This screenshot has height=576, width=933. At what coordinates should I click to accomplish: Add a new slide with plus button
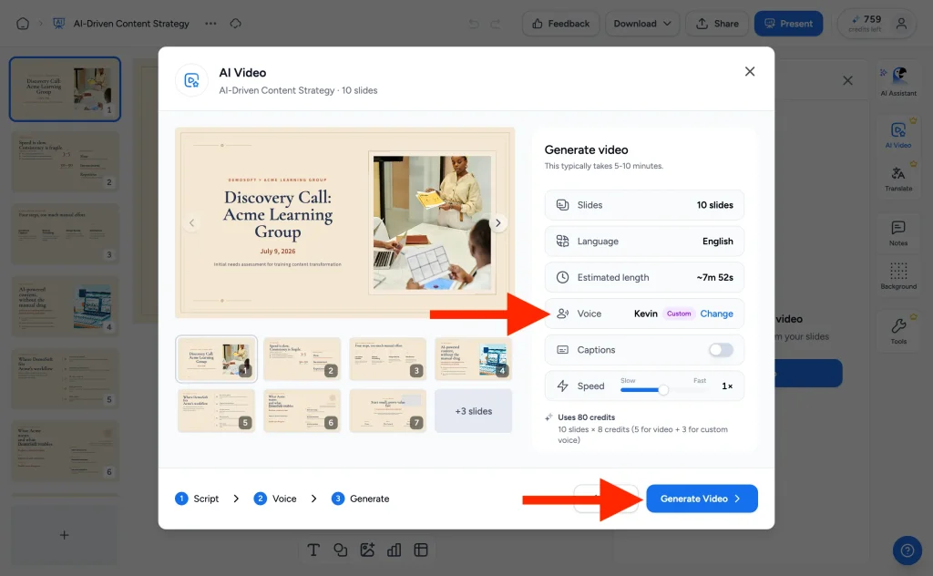(65, 535)
